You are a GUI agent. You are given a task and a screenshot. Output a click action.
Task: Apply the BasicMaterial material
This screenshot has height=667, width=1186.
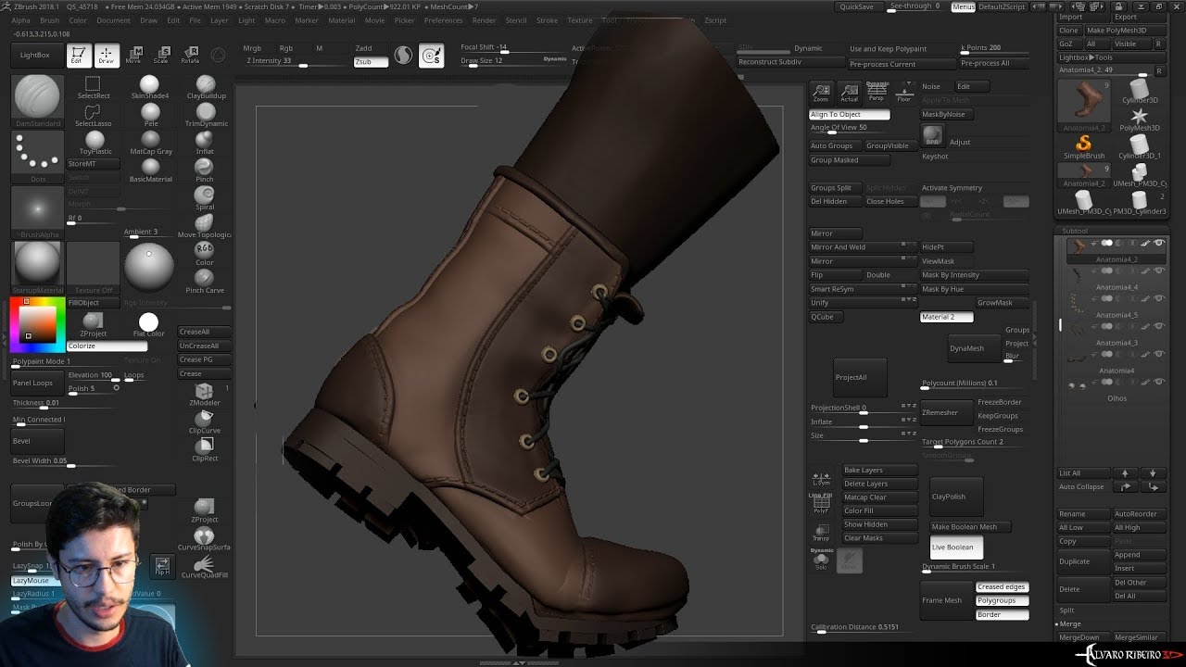(151, 170)
